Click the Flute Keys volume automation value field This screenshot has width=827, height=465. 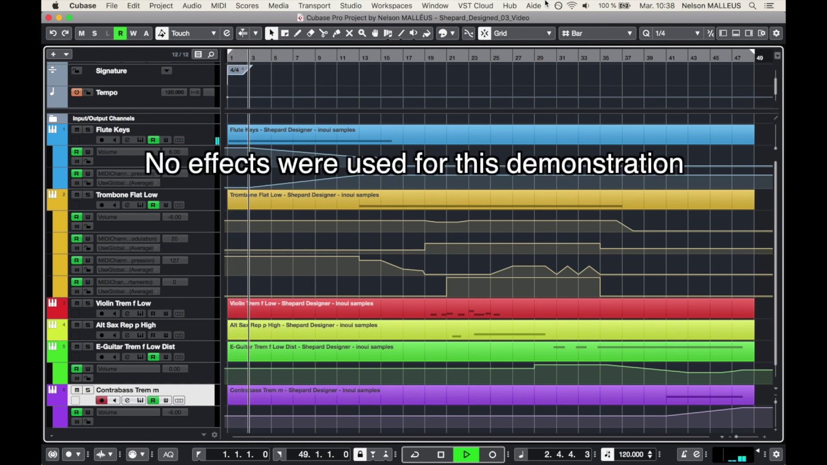point(174,152)
